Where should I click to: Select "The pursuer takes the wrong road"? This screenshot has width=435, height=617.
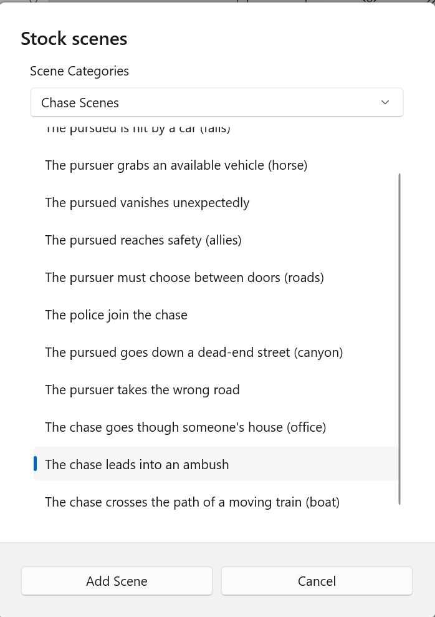[142, 390]
